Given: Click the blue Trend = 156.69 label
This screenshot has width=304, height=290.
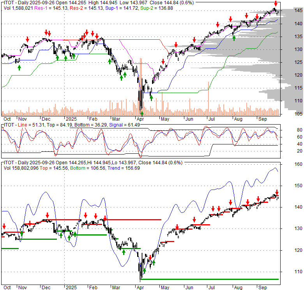Looking at the screenshot, I should [124, 168].
